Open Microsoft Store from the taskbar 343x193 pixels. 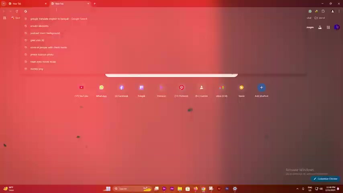[188, 189]
